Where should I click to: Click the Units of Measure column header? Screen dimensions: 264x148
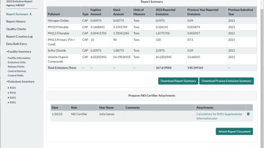click(143, 12)
